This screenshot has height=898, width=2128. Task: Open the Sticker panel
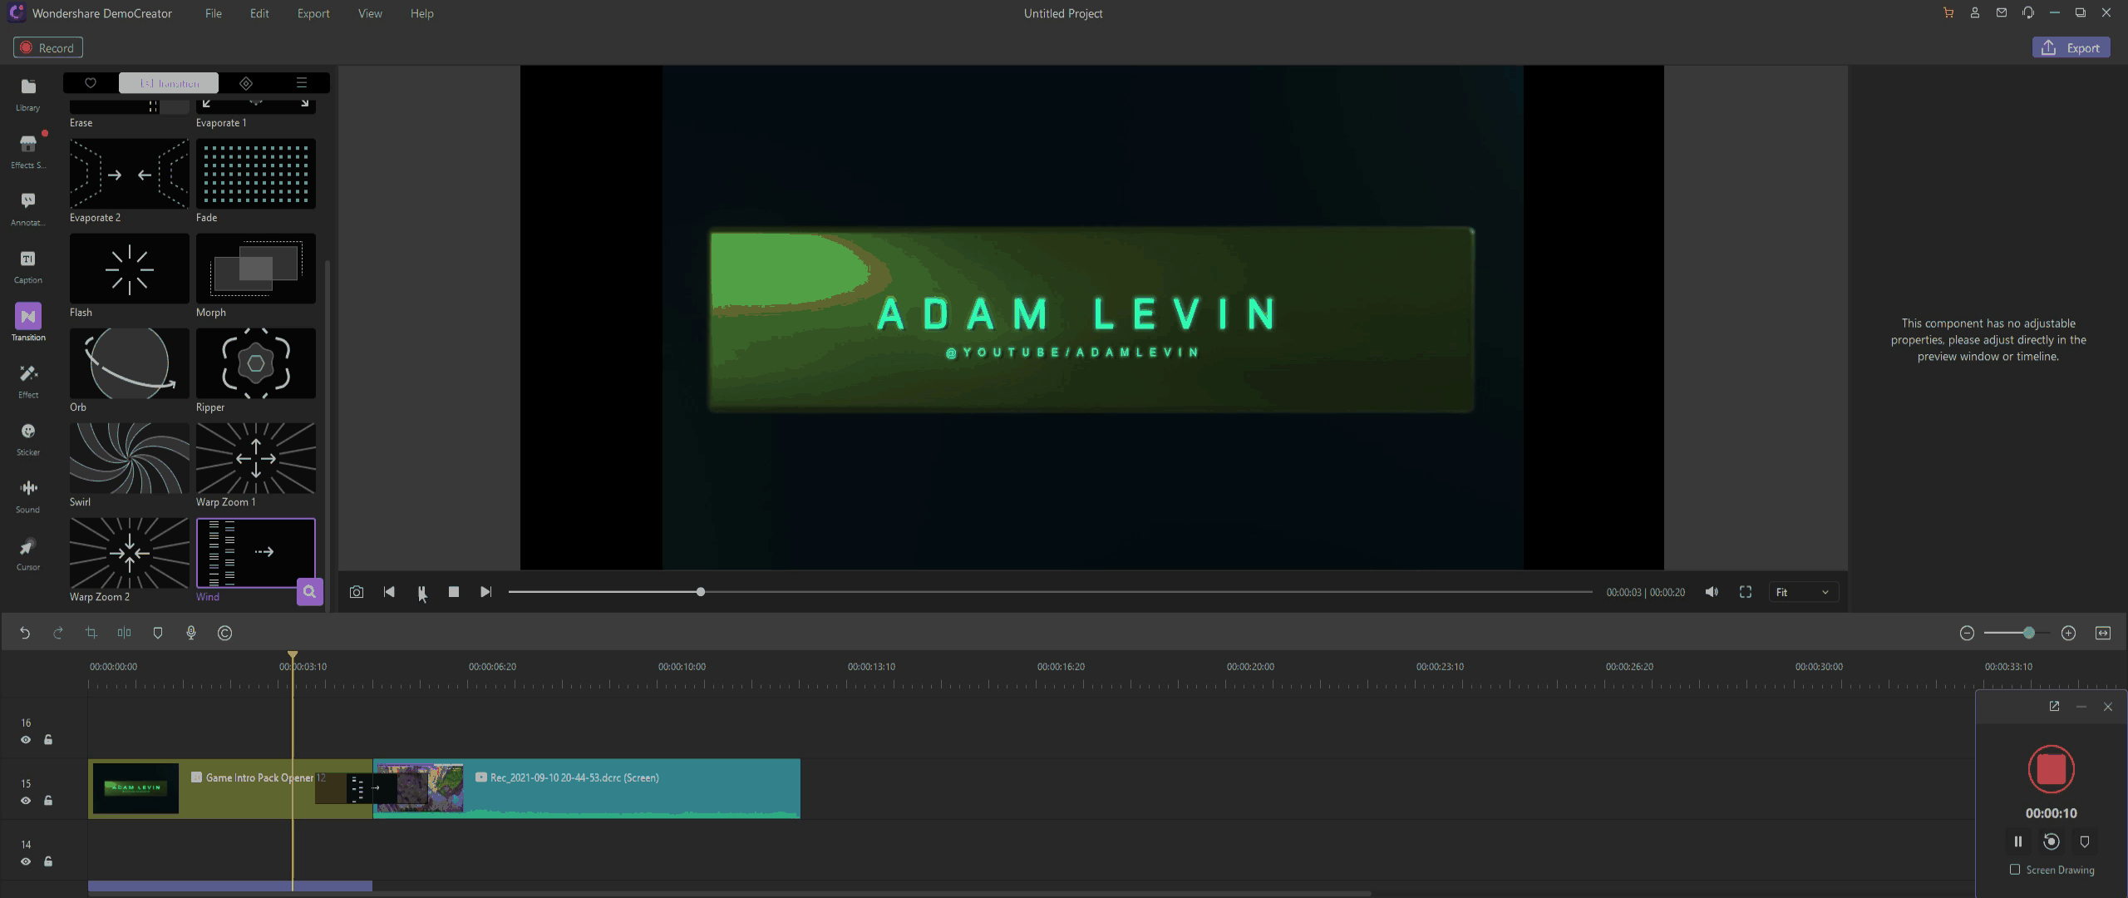27,437
